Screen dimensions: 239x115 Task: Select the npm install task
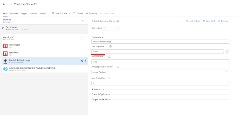click(45, 46)
